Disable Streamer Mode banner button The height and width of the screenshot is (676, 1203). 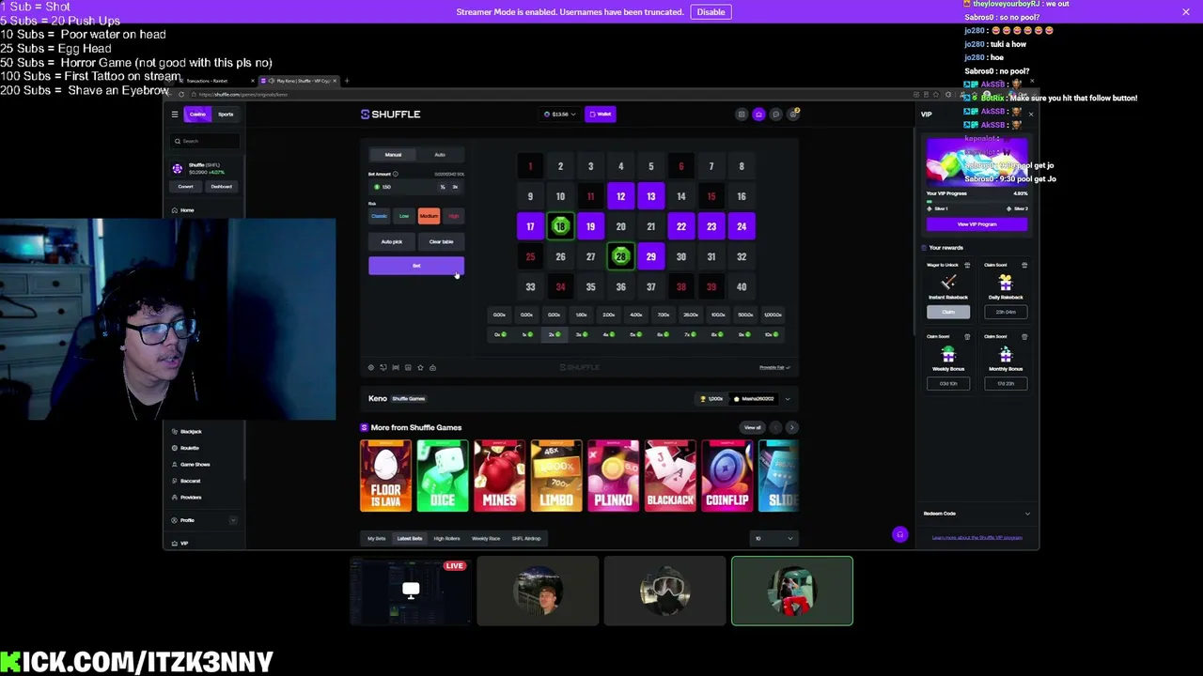[x=711, y=12]
